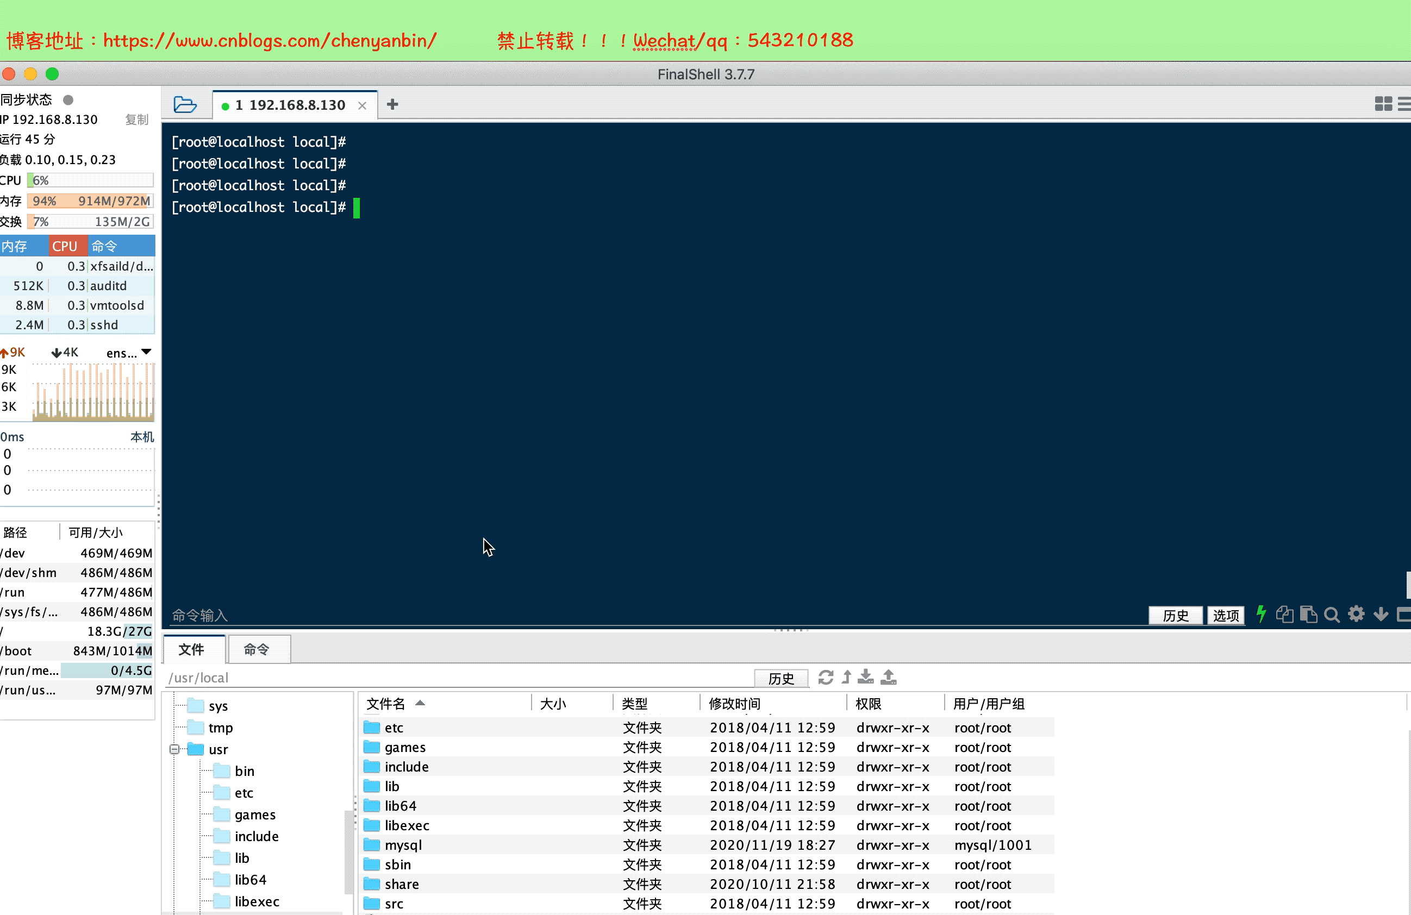
Task: Click the etc folder icon in file list
Action: (x=372, y=727)
